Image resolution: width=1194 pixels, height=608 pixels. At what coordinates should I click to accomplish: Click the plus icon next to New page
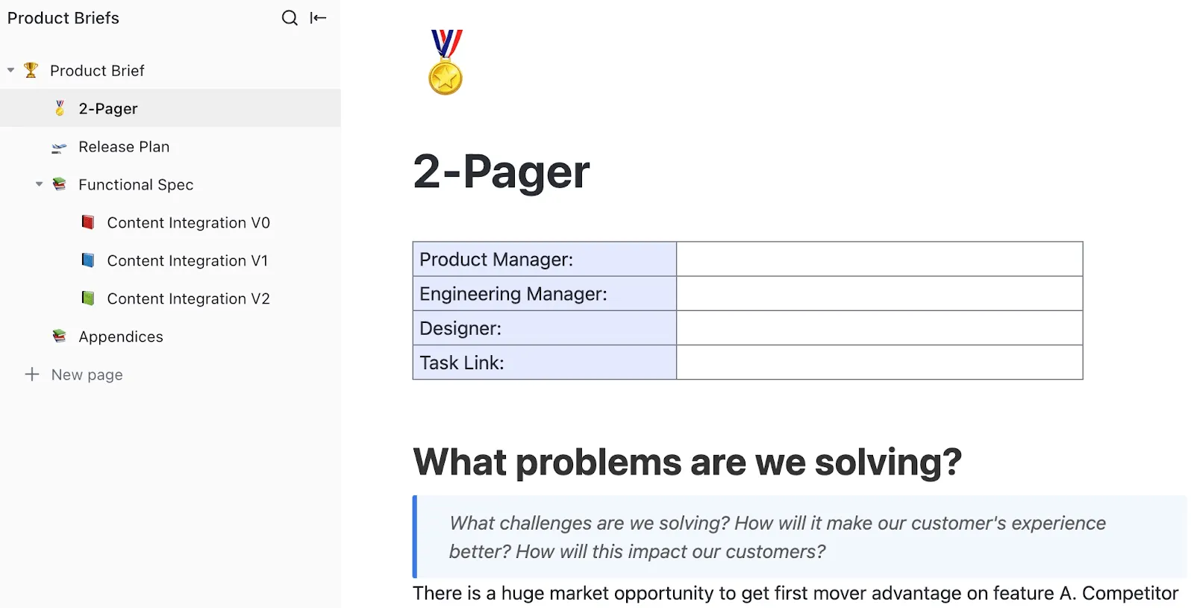[32, 374]
